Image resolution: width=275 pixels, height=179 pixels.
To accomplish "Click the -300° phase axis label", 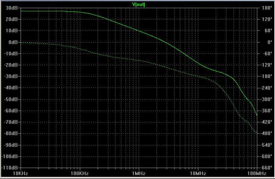I will 266,99.
